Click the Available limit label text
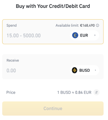 tap(67, 25)
